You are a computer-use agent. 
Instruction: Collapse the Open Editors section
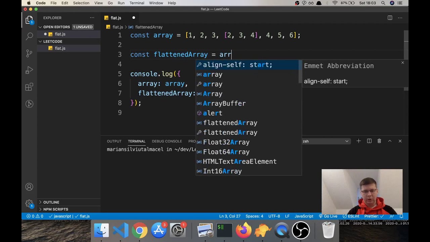click(x=69, y=27)
